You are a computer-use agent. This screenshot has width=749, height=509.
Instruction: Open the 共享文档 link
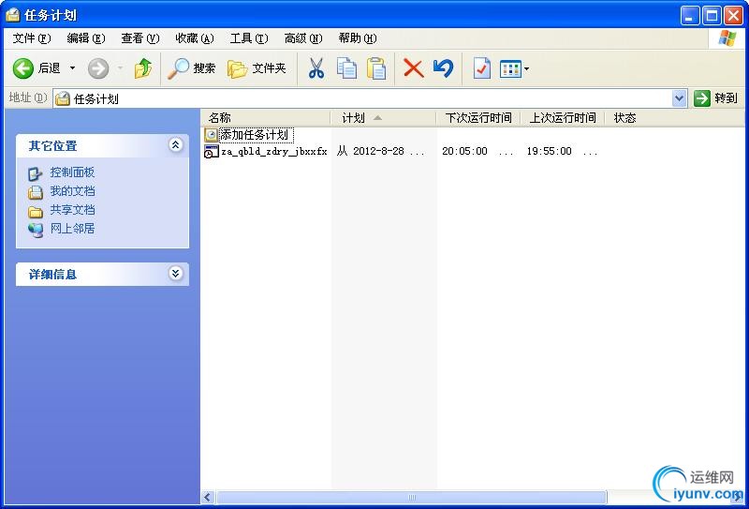[73, 210]
